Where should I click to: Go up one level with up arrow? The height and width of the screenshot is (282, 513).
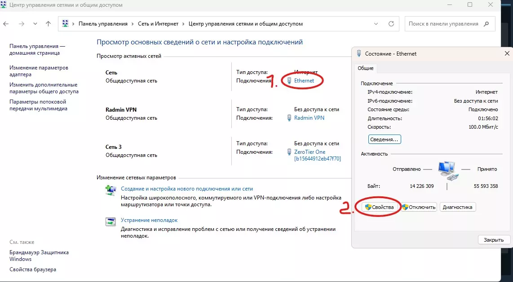(48, 24)
